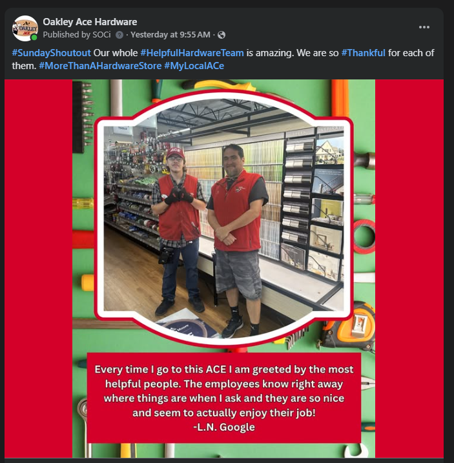Open the photo of the two employees
454x463 pixels.
click(x=223, y=218)
